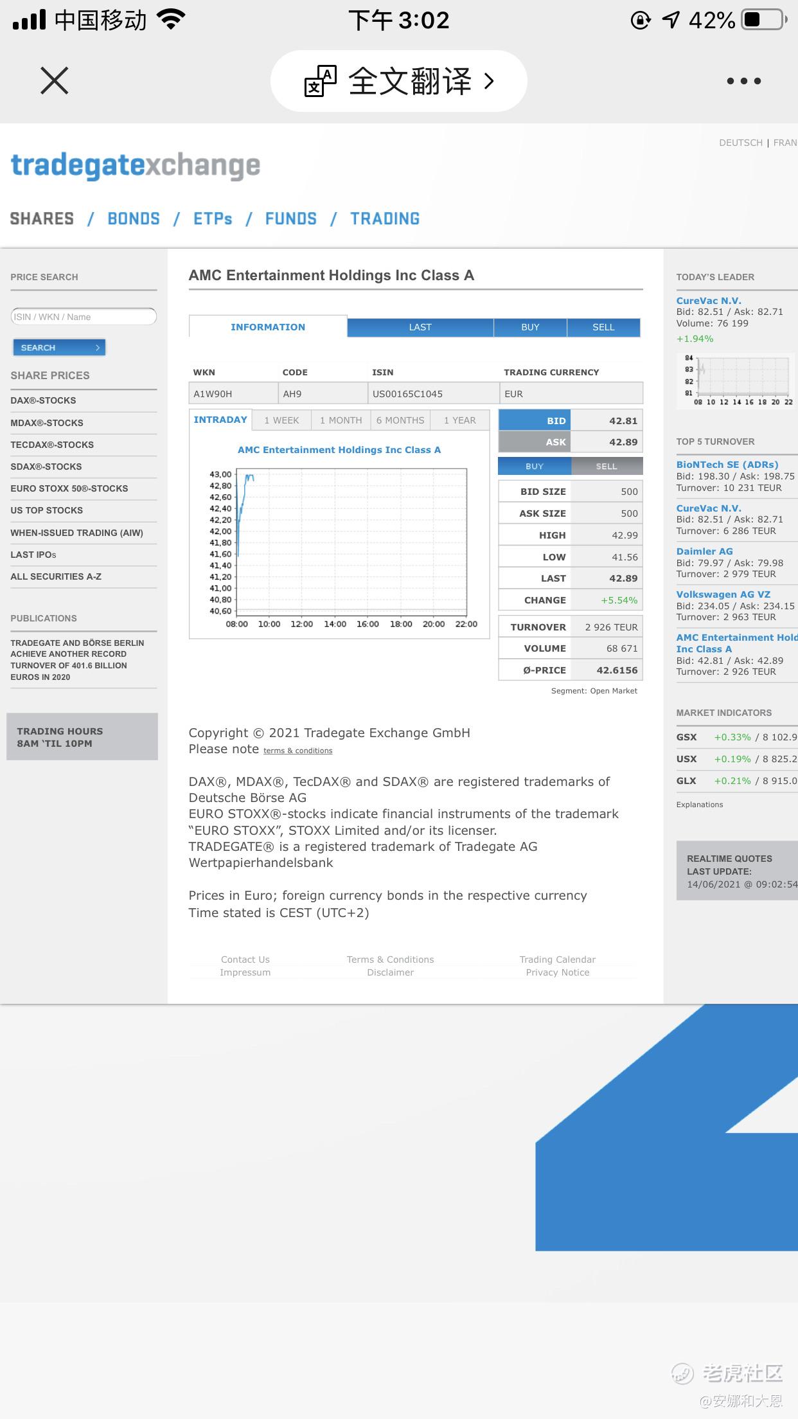Image resolution: width=798 pixels, height=1419 pixels.
Task: Open the three-dot more options menu
Action: point(744,81)
